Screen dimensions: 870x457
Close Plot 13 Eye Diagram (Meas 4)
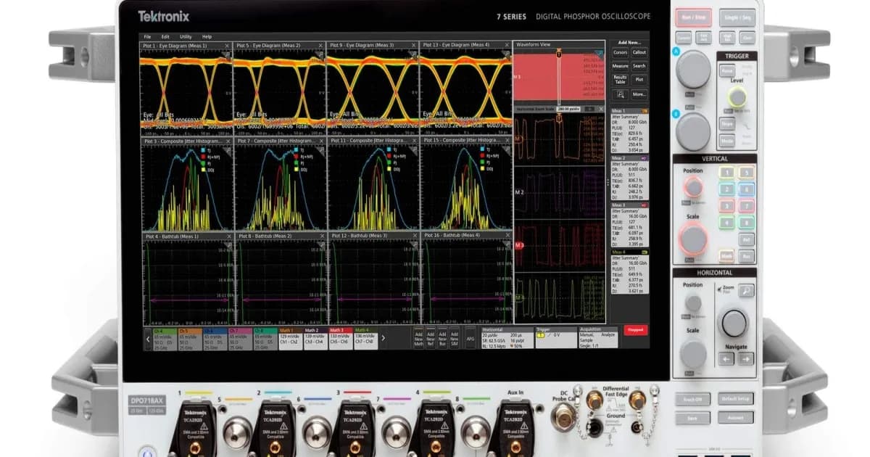(507, 46)
